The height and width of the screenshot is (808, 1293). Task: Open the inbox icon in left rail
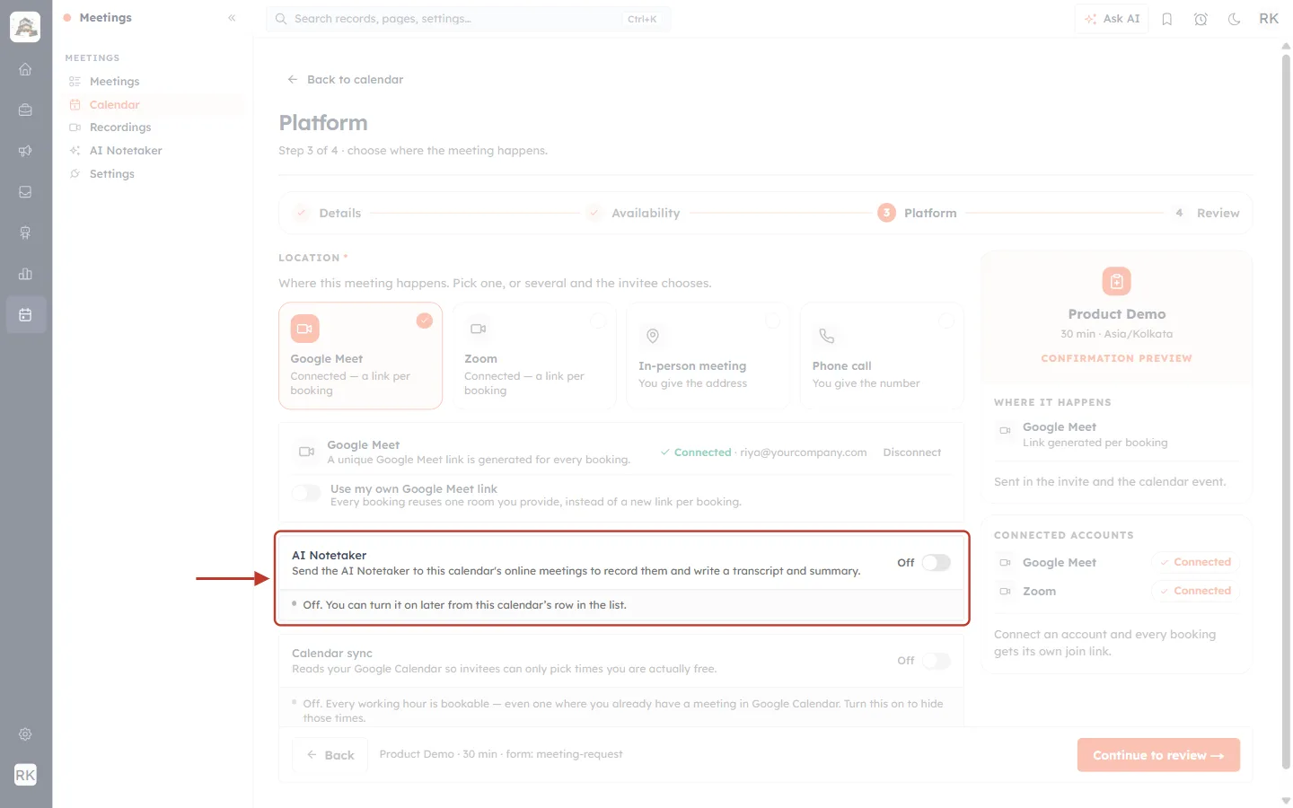click(25, 192)
